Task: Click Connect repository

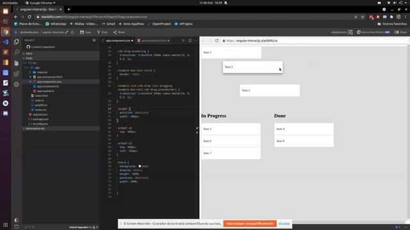Action: [43, 47]
